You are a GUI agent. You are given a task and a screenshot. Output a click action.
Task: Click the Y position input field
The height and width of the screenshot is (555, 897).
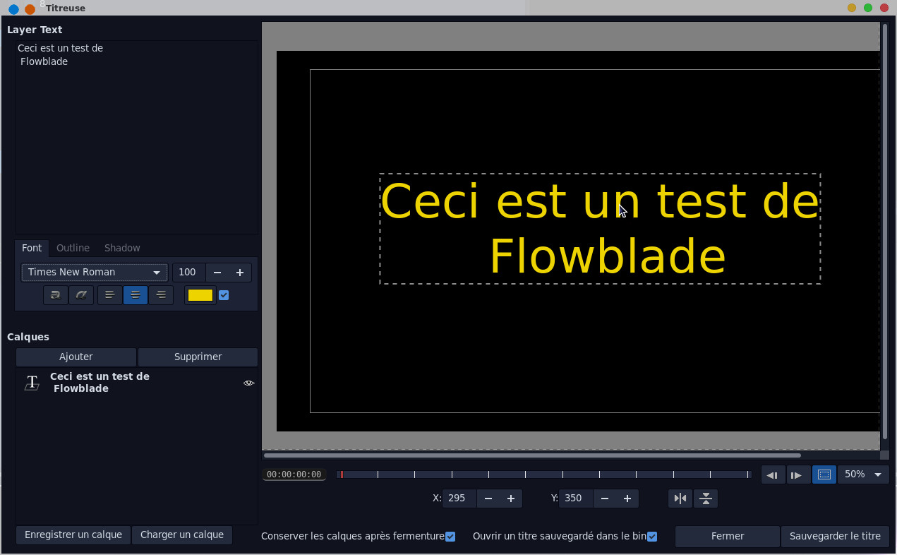pyautogui.click(x=576, y=499)
